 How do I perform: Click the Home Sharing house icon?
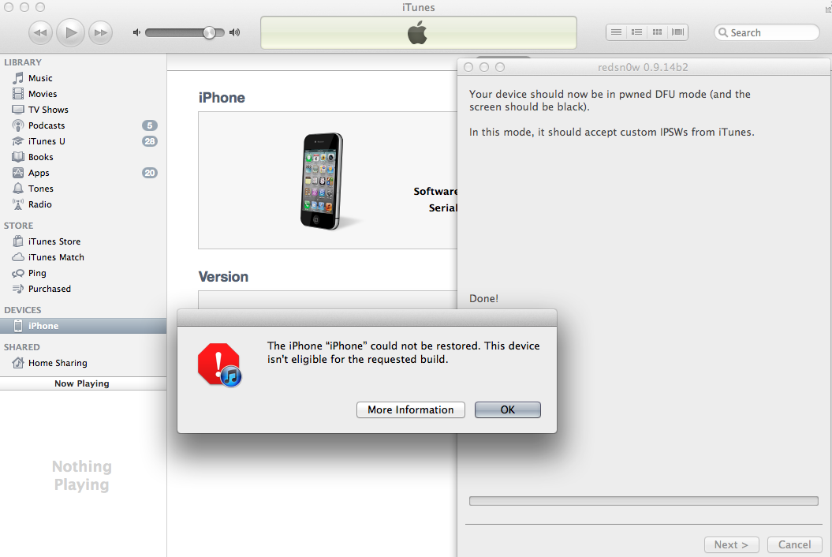click(x=18, y=363)
